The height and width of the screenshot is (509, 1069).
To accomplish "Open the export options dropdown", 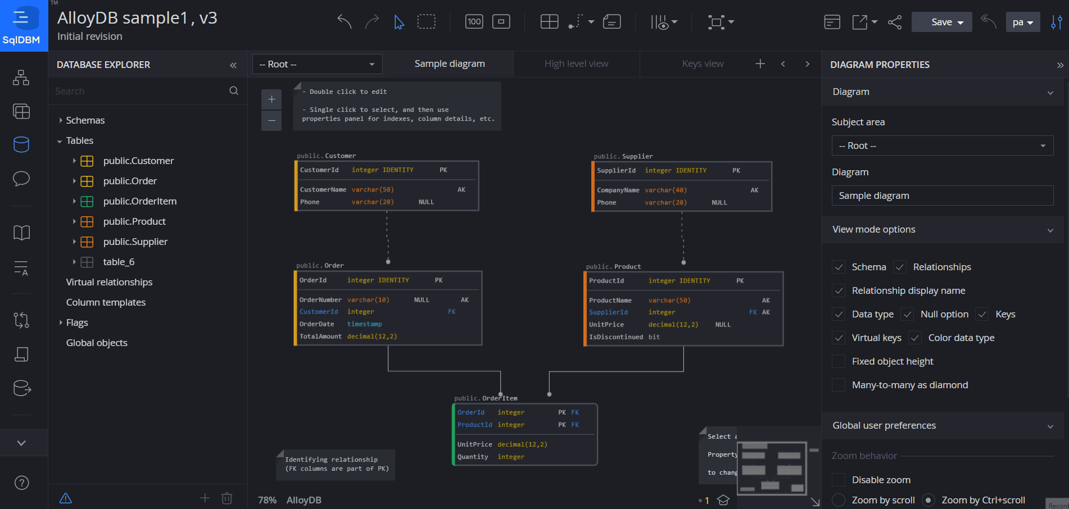I will coord(864,22).
